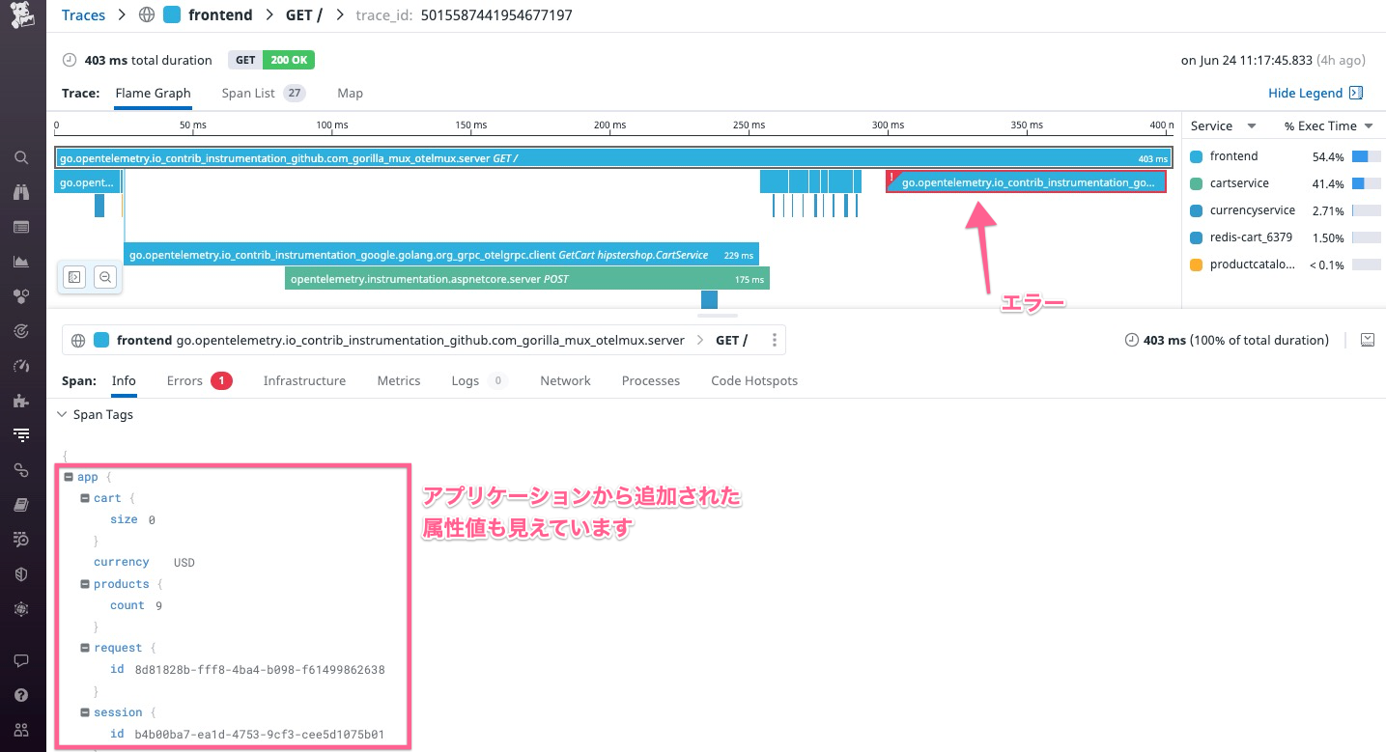The height and width of the screenshot is (752, 1386).
Task: Collapse the cart node in span tags
Action: pos(85,498)
